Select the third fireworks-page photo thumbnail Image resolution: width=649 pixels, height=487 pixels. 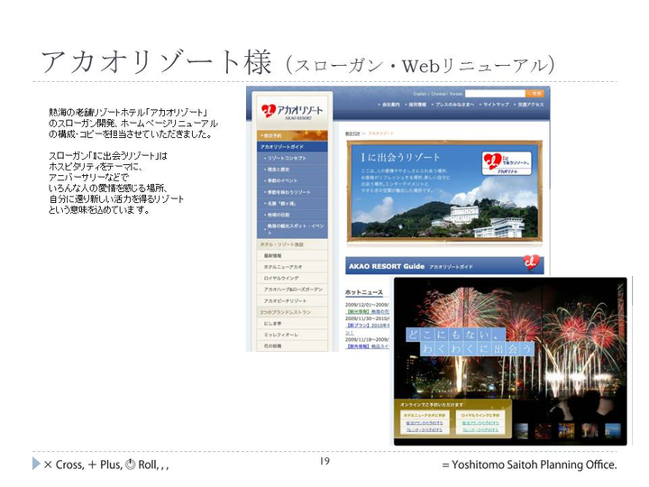[567, 431]
